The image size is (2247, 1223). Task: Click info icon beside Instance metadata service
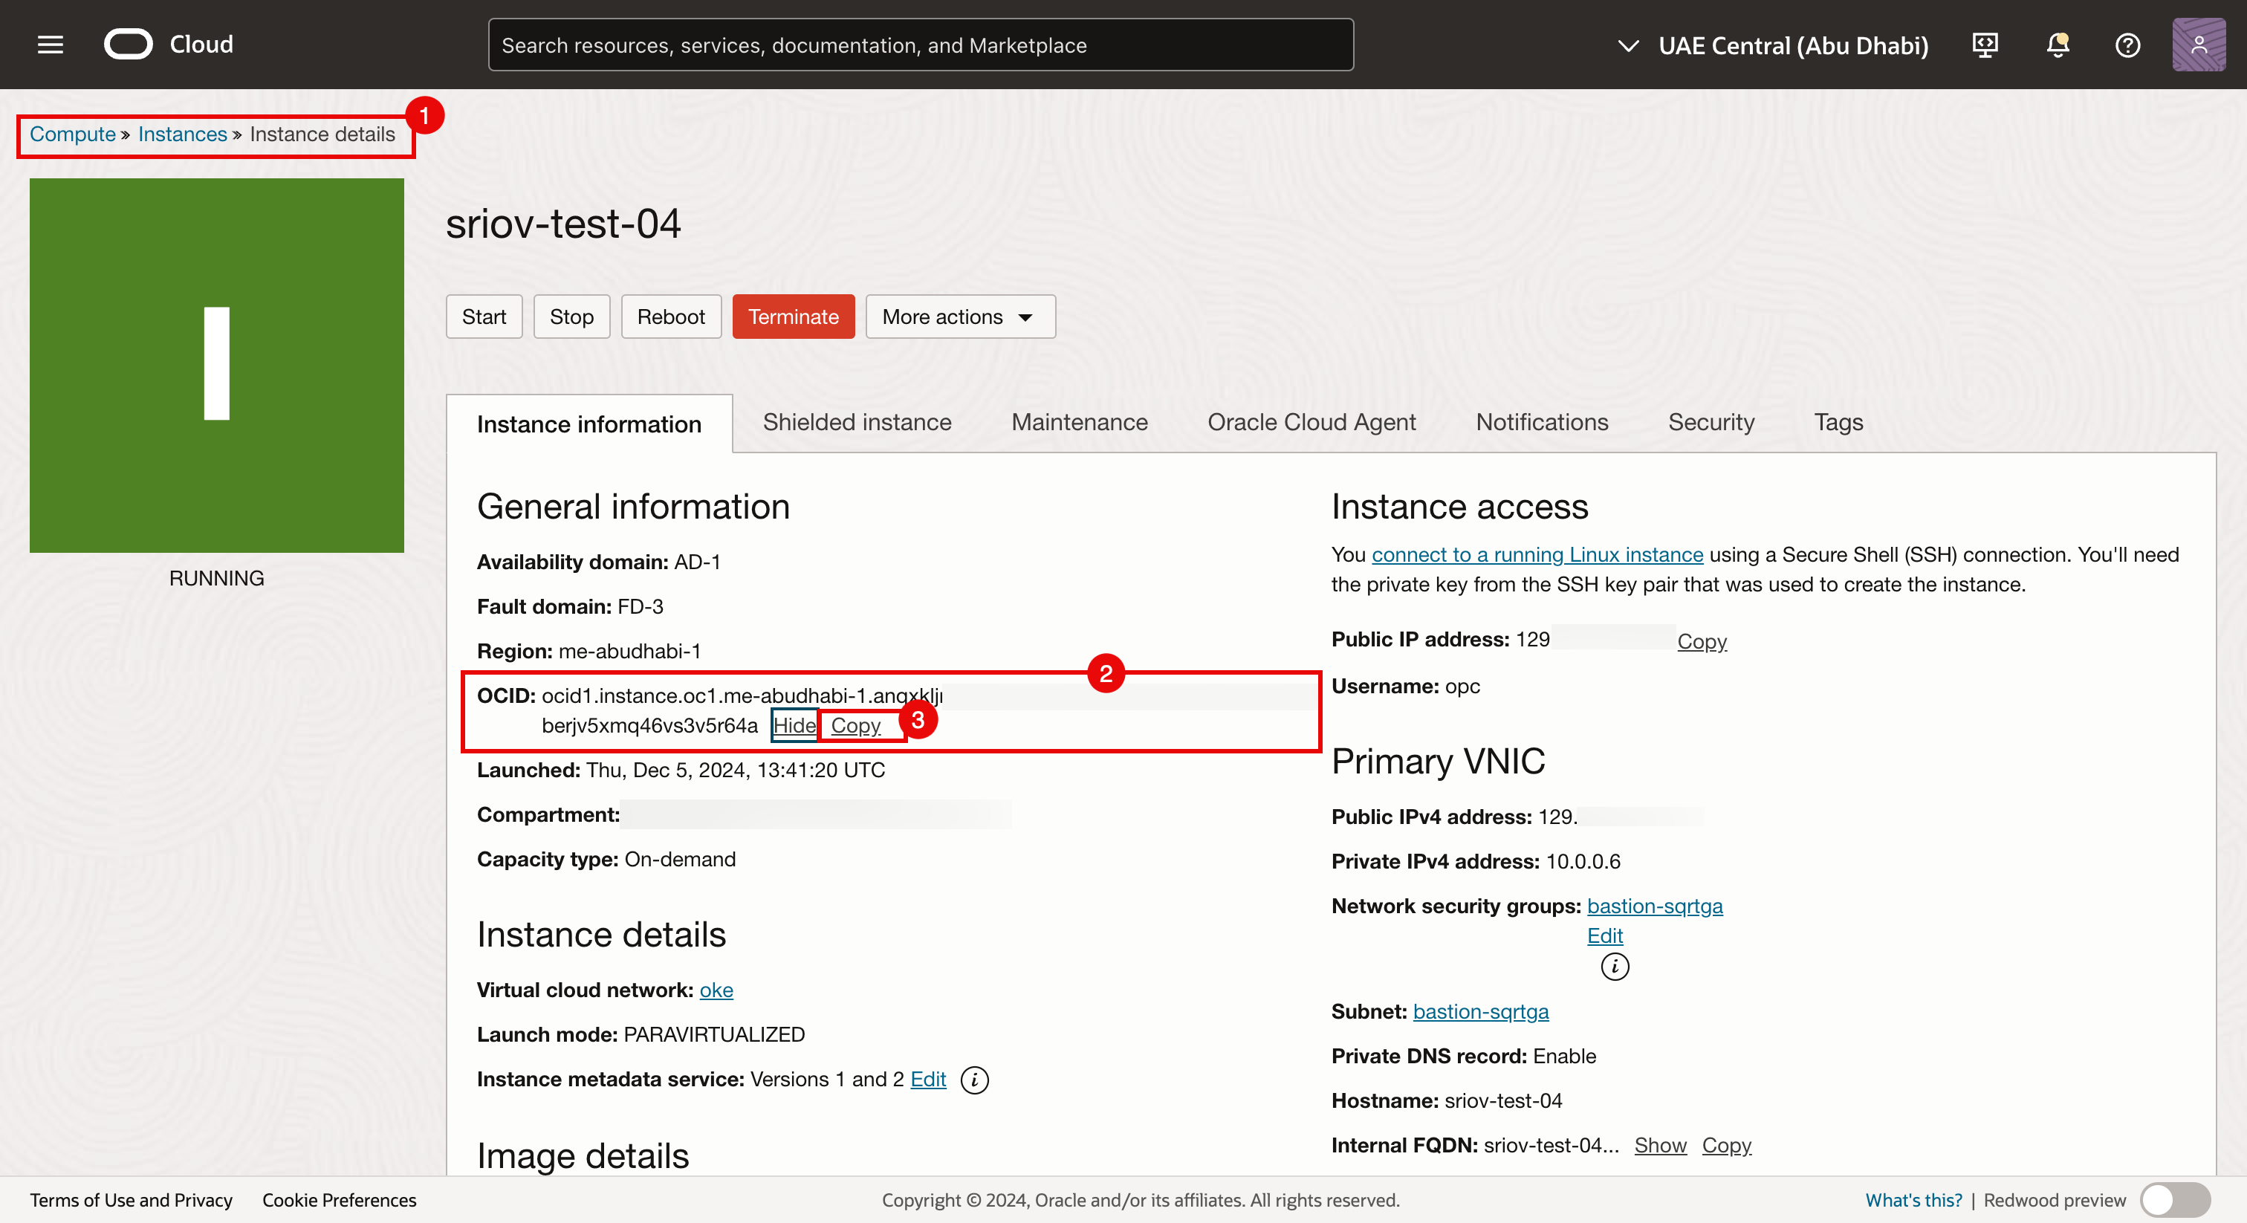974,1080
